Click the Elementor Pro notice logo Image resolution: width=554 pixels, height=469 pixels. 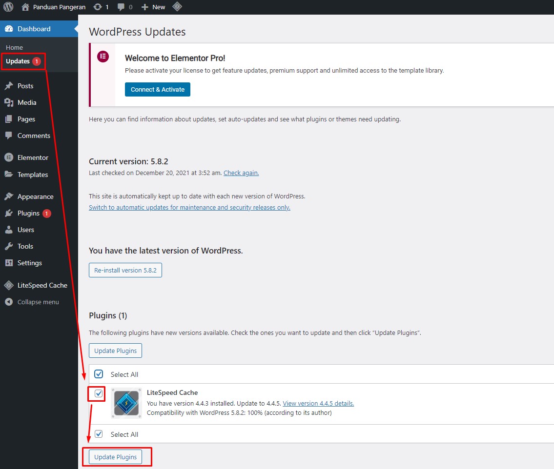[103, 57]
